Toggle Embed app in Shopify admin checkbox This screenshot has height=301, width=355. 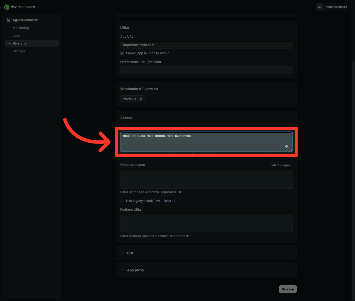122,53
